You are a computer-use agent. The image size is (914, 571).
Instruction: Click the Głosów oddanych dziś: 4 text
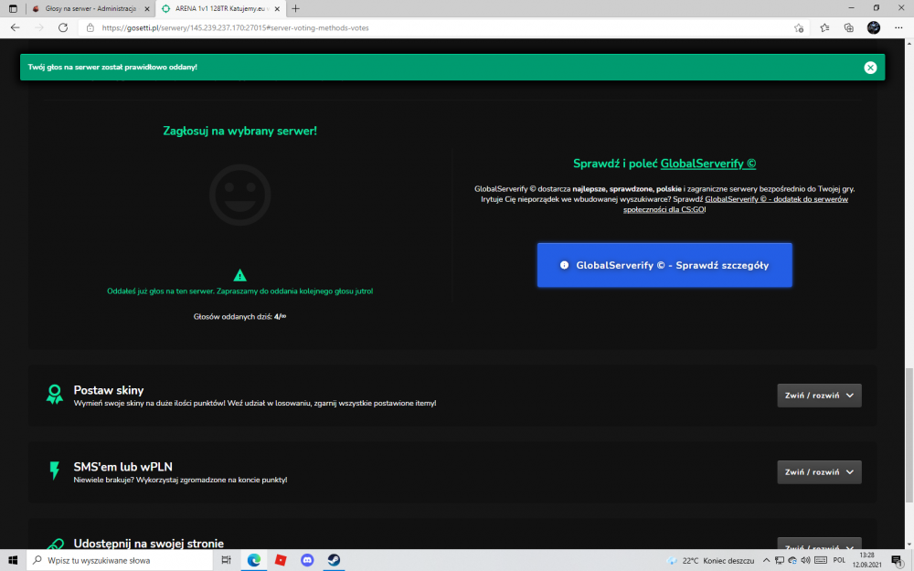[239, 317]
